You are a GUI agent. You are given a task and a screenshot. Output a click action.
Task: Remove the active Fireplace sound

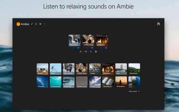point(107,36)
